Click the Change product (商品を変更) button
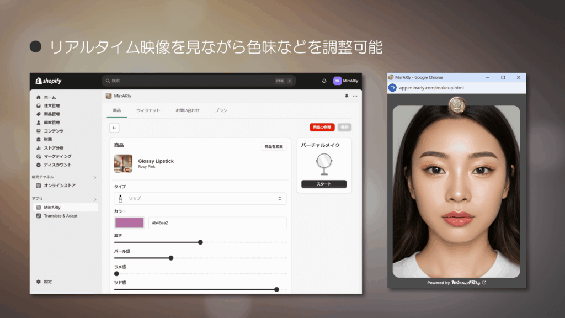565x318 pixels. point(274,146)
